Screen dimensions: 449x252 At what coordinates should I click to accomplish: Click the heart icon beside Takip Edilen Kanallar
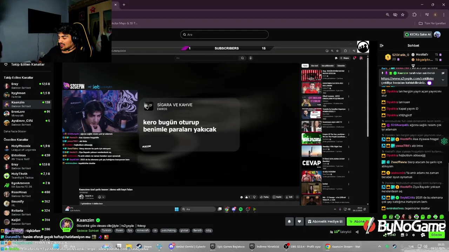click(6, 64)
